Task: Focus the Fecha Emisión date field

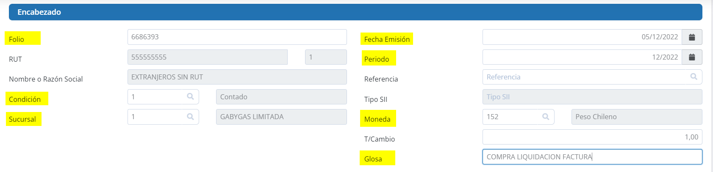Action: pos(582,37)
